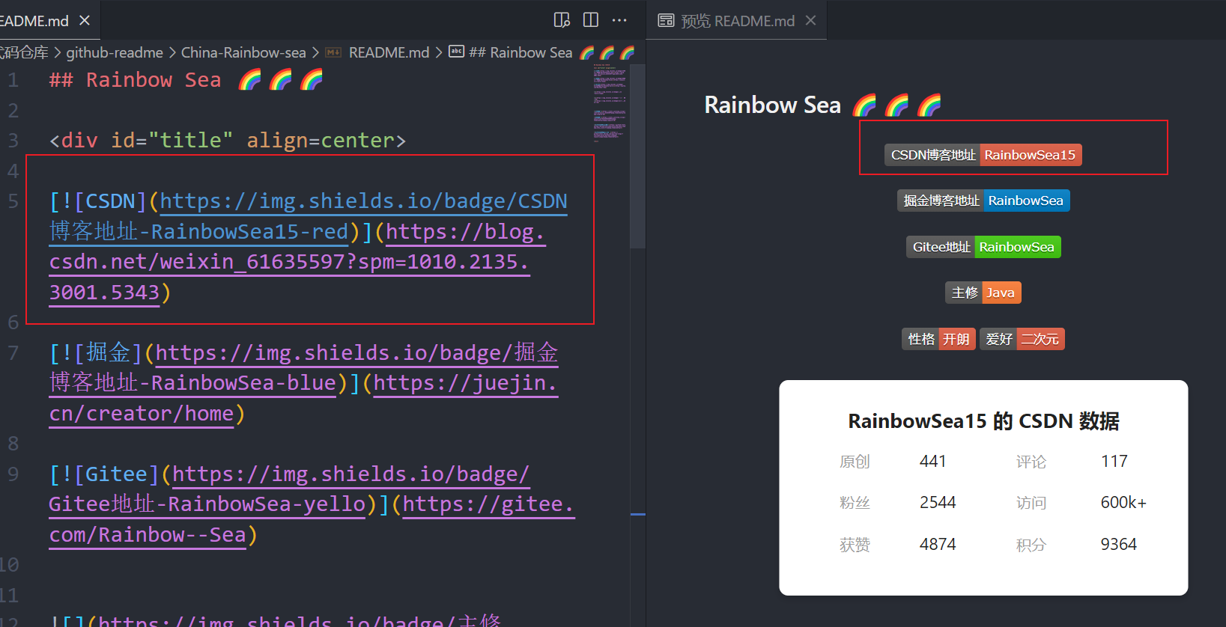This screenshot has height=627, width=1226.
Task: Open the editor's more actions ellipsis menu
Action: (x=619, y=20)
